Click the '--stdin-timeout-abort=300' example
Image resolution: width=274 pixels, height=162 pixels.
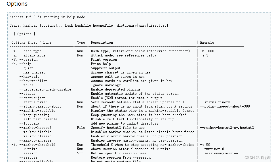pos(225,106)
